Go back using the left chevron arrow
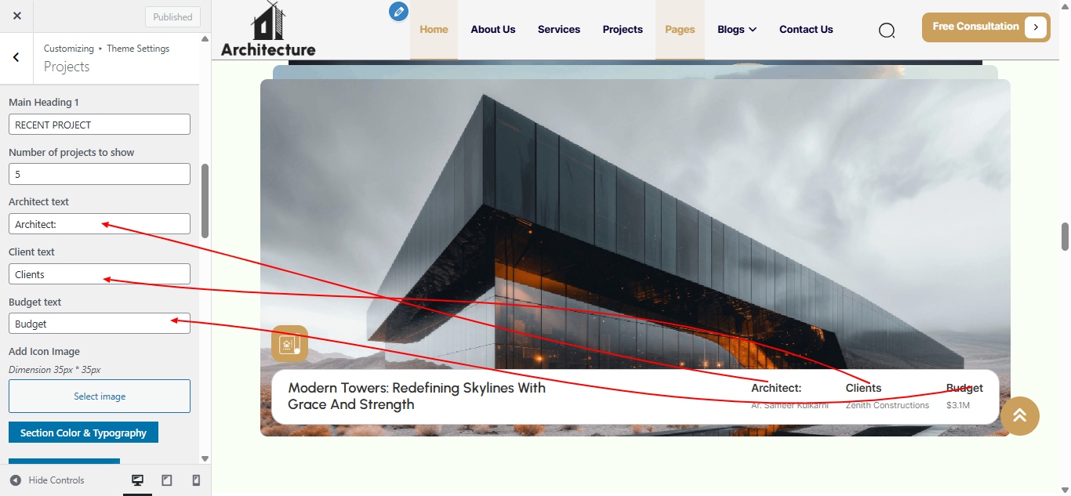 16,57
